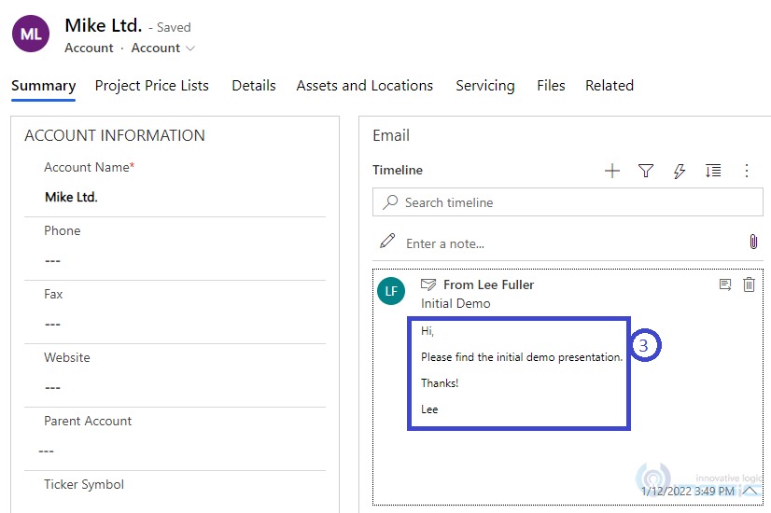Viewport: 771px width, 513px height.
Task: Click the lightning bolt highlights icon
Action: 680,171
